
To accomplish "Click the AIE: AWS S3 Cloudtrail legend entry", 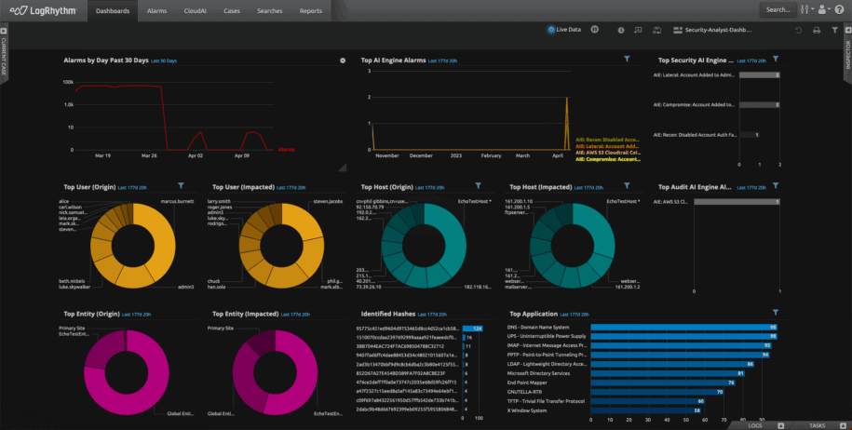I will click(x=608, y=153).
